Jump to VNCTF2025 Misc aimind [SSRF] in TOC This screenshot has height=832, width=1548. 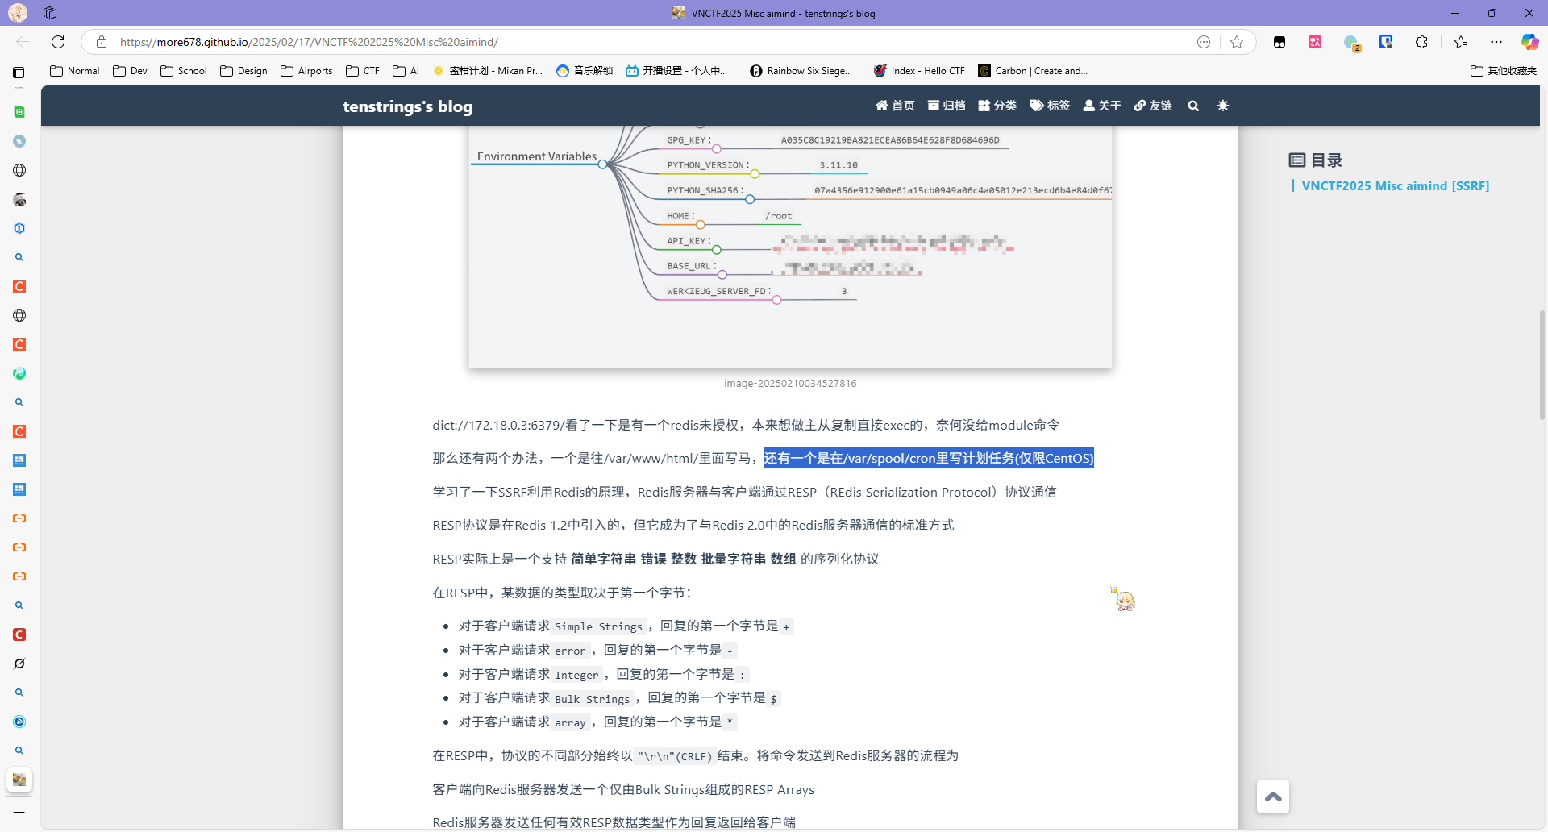coord(1395,186)
